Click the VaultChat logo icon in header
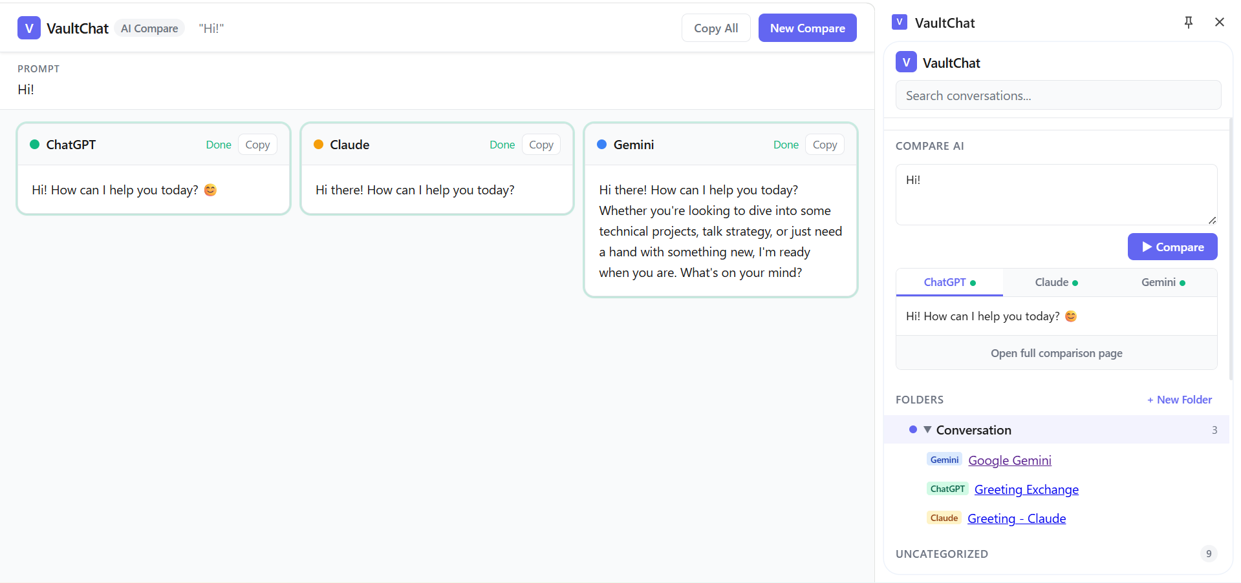The height and width of the screenshot is (583, 1241). [29, 28]
